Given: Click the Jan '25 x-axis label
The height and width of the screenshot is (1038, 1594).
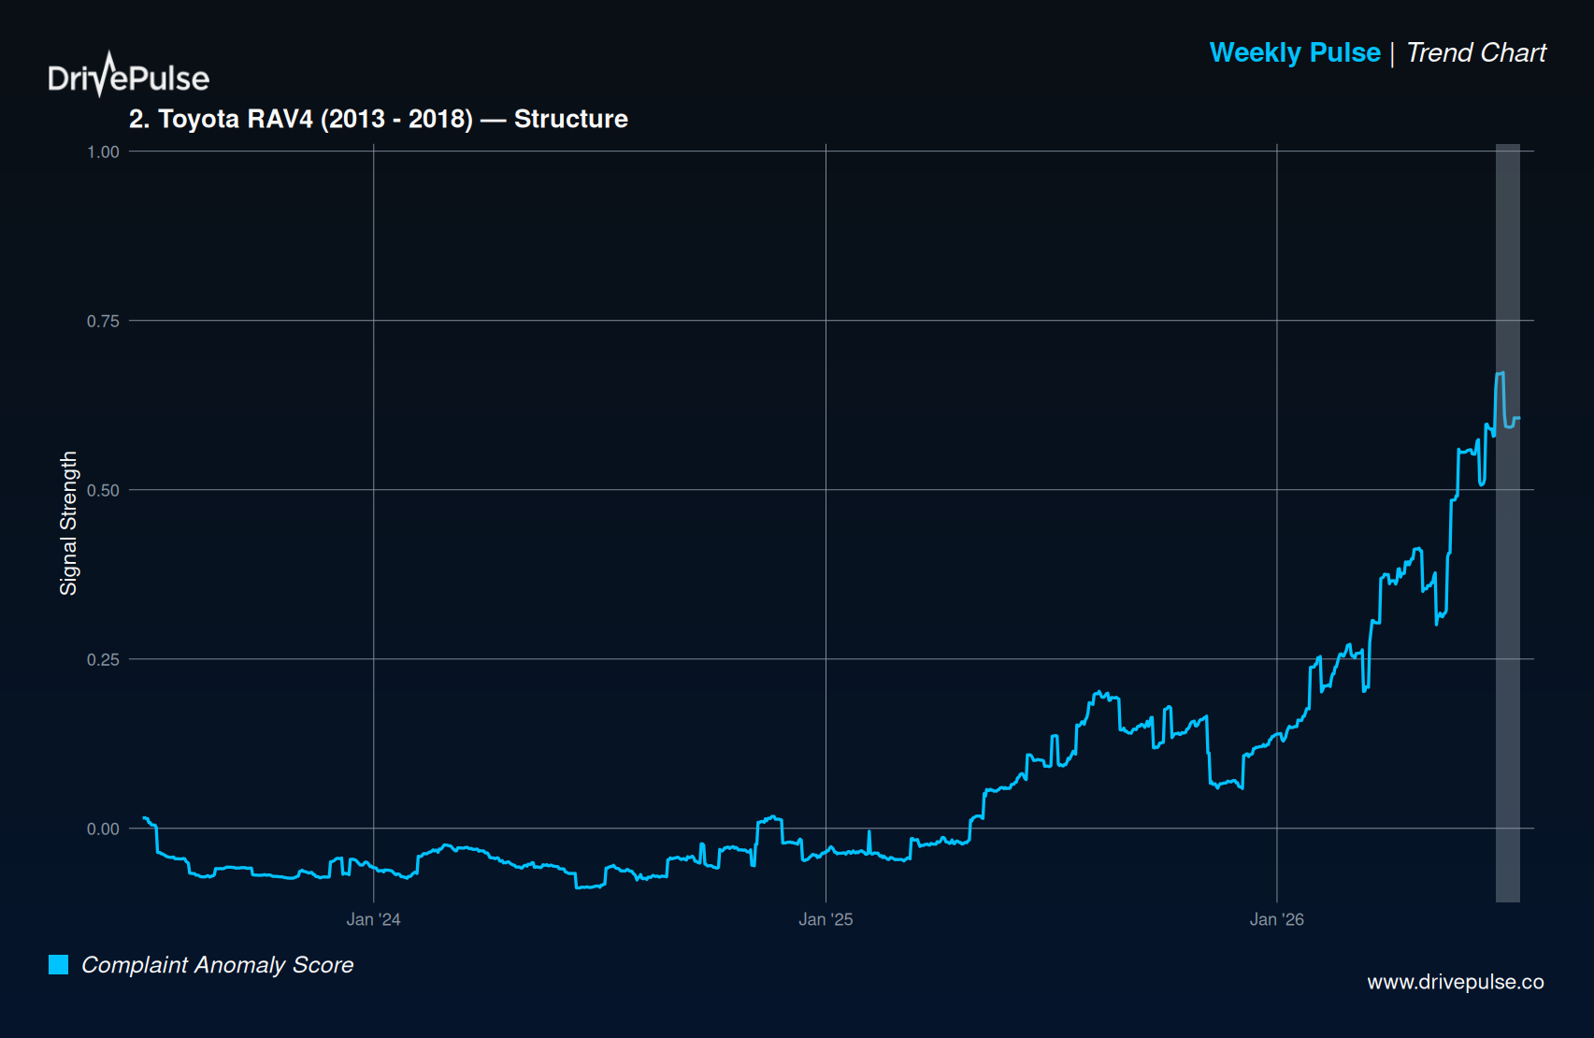Looking at the screenshot, I should [x=826, y=919].
